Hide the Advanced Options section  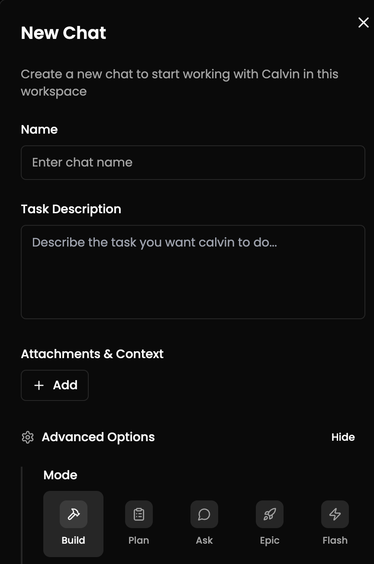coord(343,437)
